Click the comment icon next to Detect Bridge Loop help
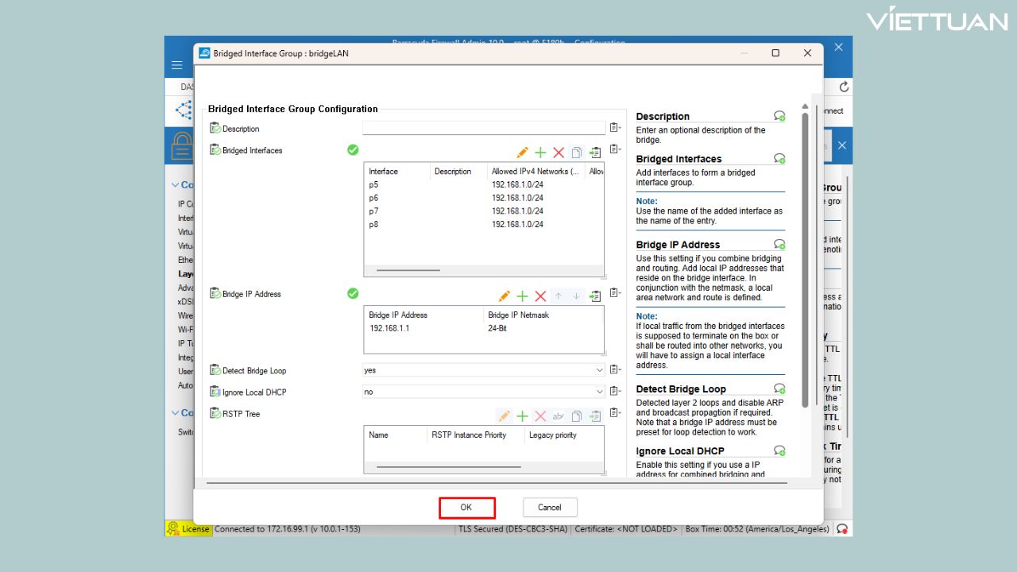 point(779,388)
